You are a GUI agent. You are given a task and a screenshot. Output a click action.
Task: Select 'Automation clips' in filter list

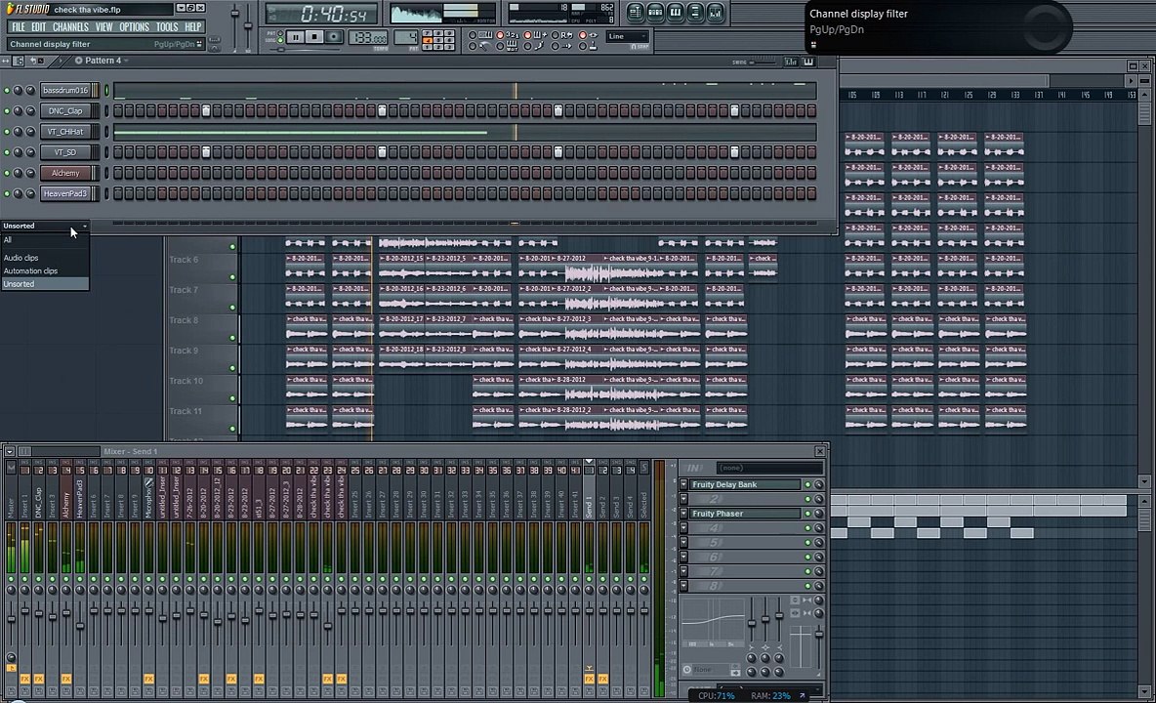click(x=45, y=271)
